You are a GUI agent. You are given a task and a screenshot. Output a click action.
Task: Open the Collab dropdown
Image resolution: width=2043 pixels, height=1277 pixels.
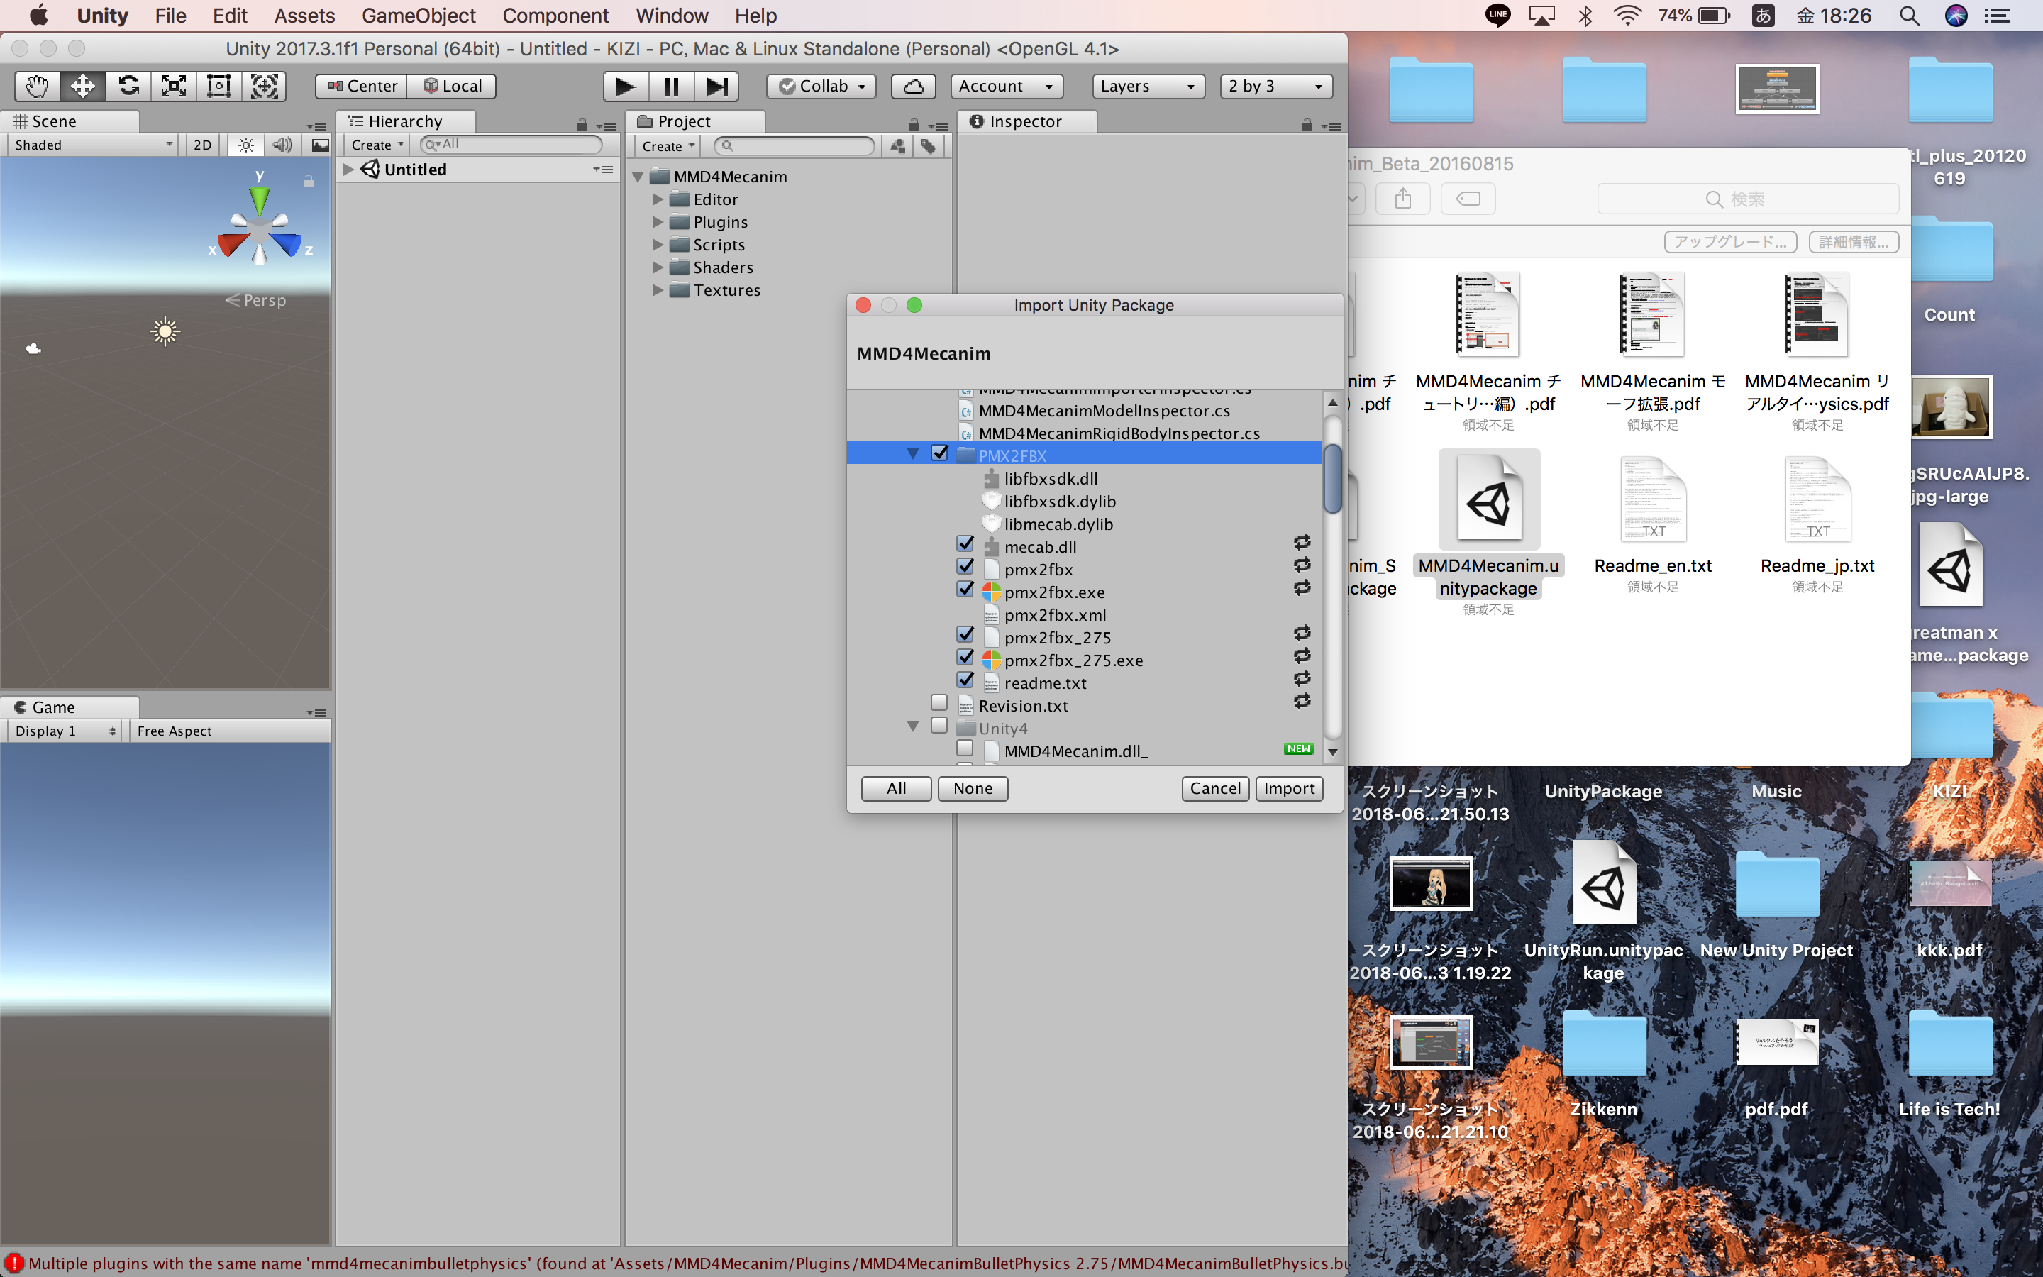coord(821,86)
